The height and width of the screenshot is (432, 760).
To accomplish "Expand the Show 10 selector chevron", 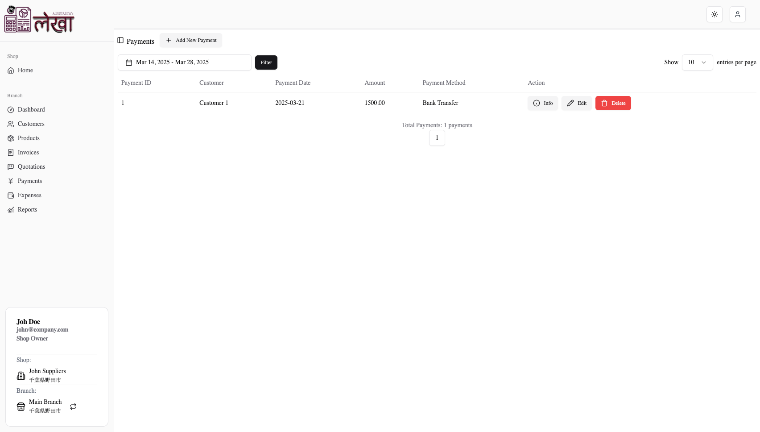I will coord(703,62).
